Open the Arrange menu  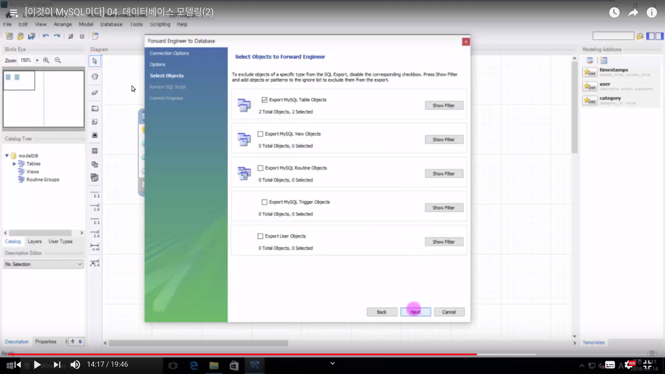63,24
